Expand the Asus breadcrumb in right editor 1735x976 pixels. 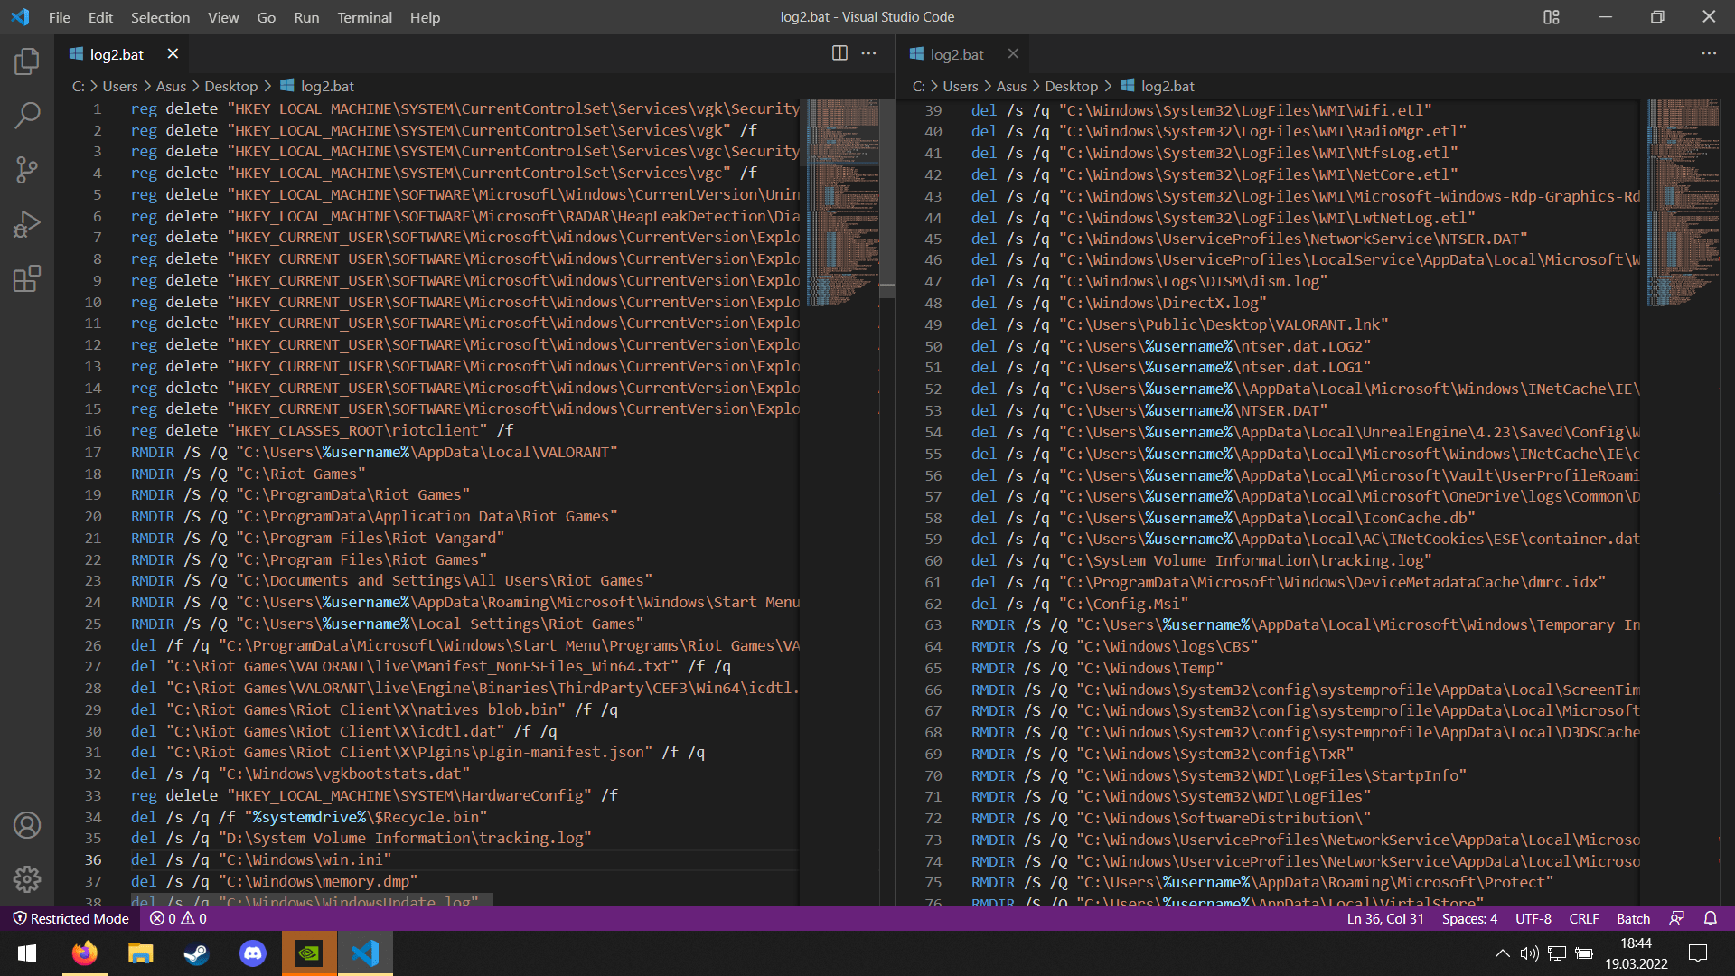[1011, 86]
